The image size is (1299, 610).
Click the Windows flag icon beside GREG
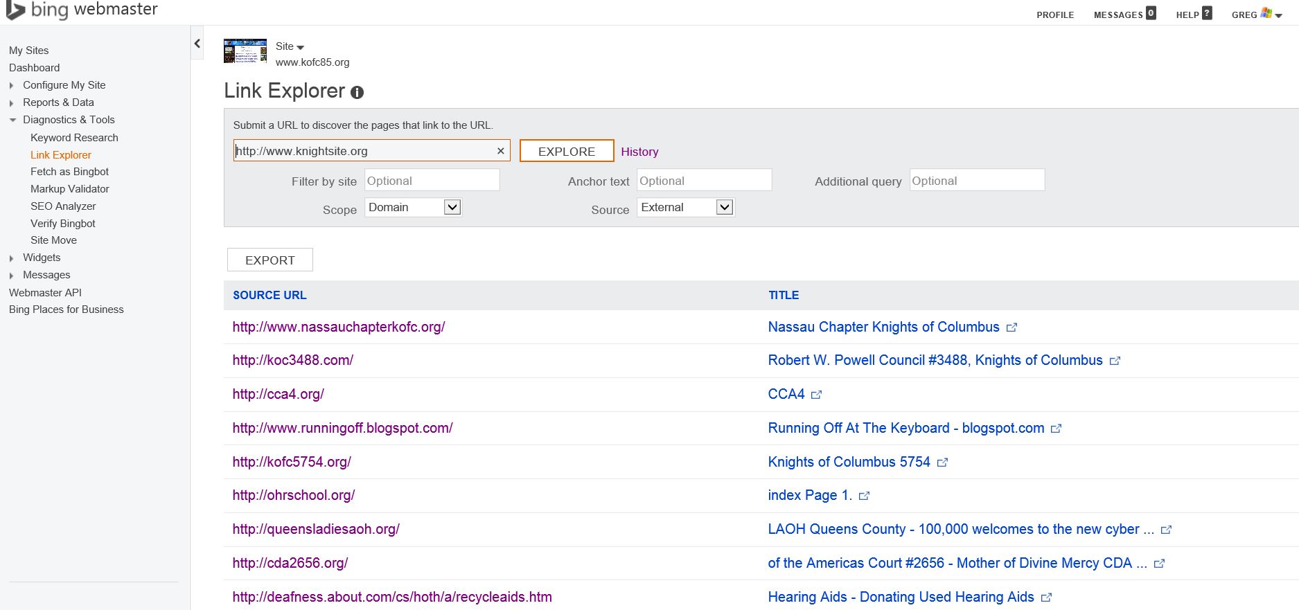[1266, 12]
